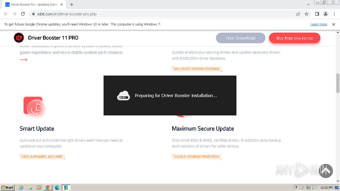Click the network tray icon
The image size is (340, 191).
coord(308,188)
